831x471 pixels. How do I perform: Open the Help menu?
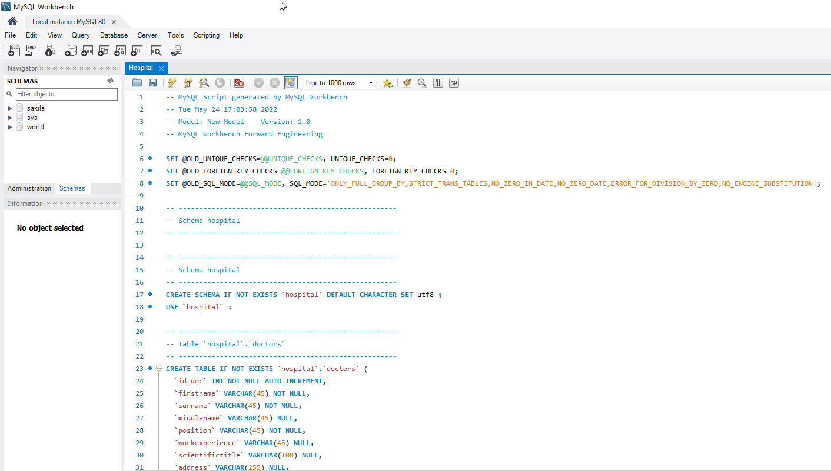237,35
